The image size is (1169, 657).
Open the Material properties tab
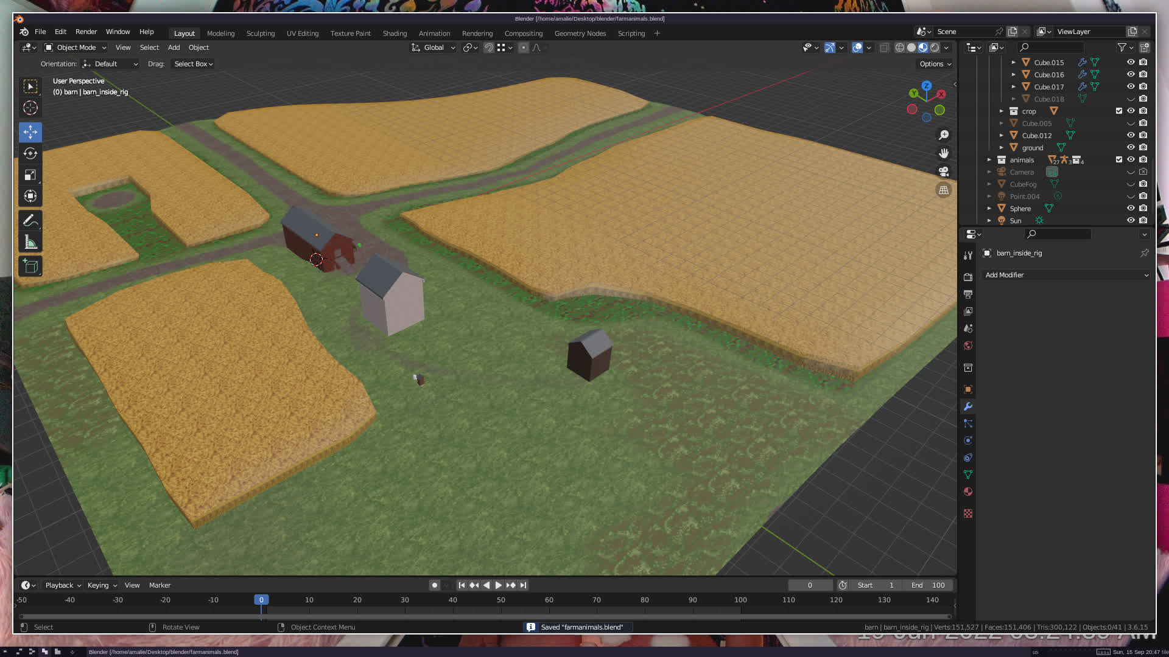968,492
